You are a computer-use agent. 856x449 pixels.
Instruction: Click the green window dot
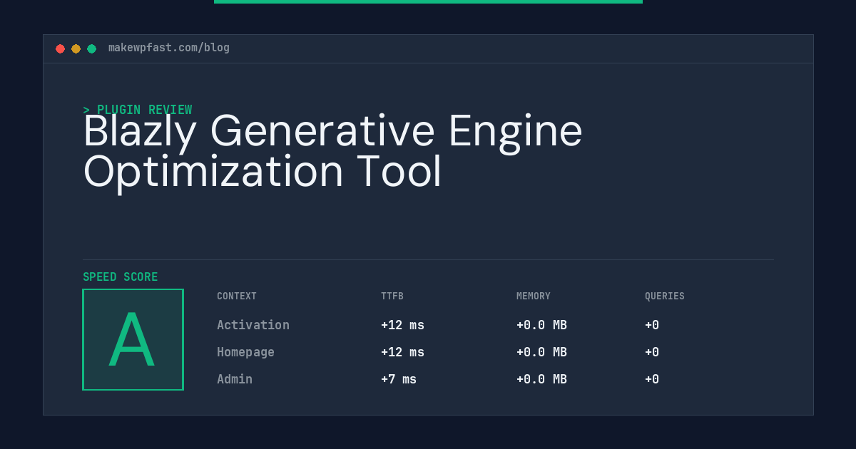click(91, 48)
